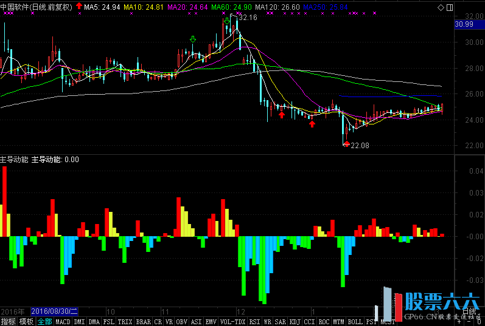Click the red buy arrow at 22.08 low

click(x=346, y=144)
